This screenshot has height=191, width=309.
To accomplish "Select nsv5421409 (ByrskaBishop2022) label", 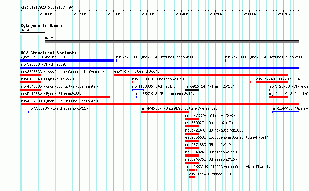I will click(215, 130).
